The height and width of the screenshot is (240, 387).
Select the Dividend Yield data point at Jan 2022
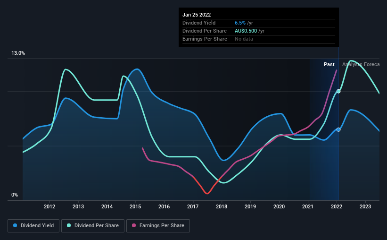338,129
